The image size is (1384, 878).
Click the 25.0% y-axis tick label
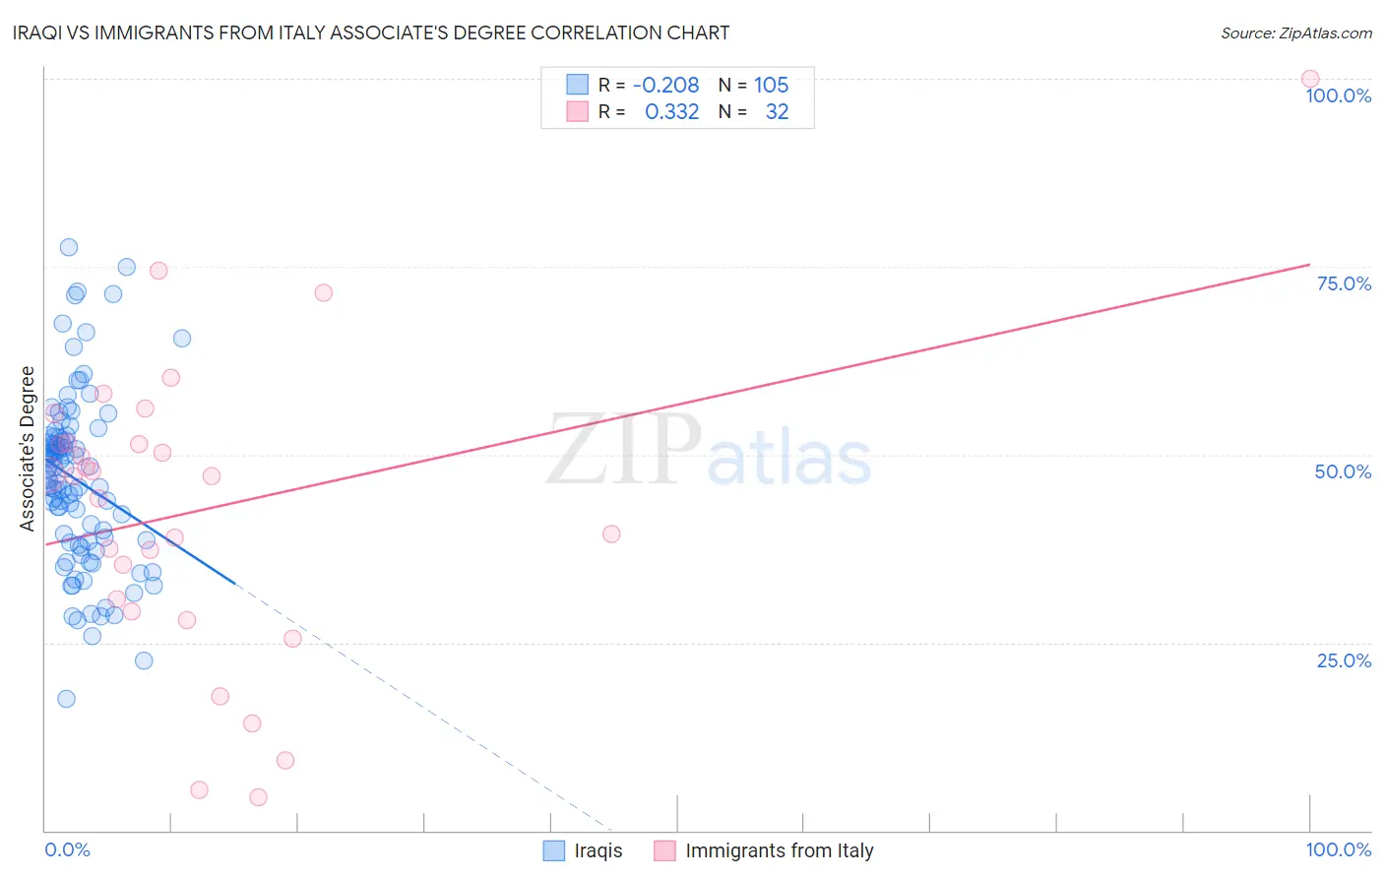click(x=1344, y=660)
